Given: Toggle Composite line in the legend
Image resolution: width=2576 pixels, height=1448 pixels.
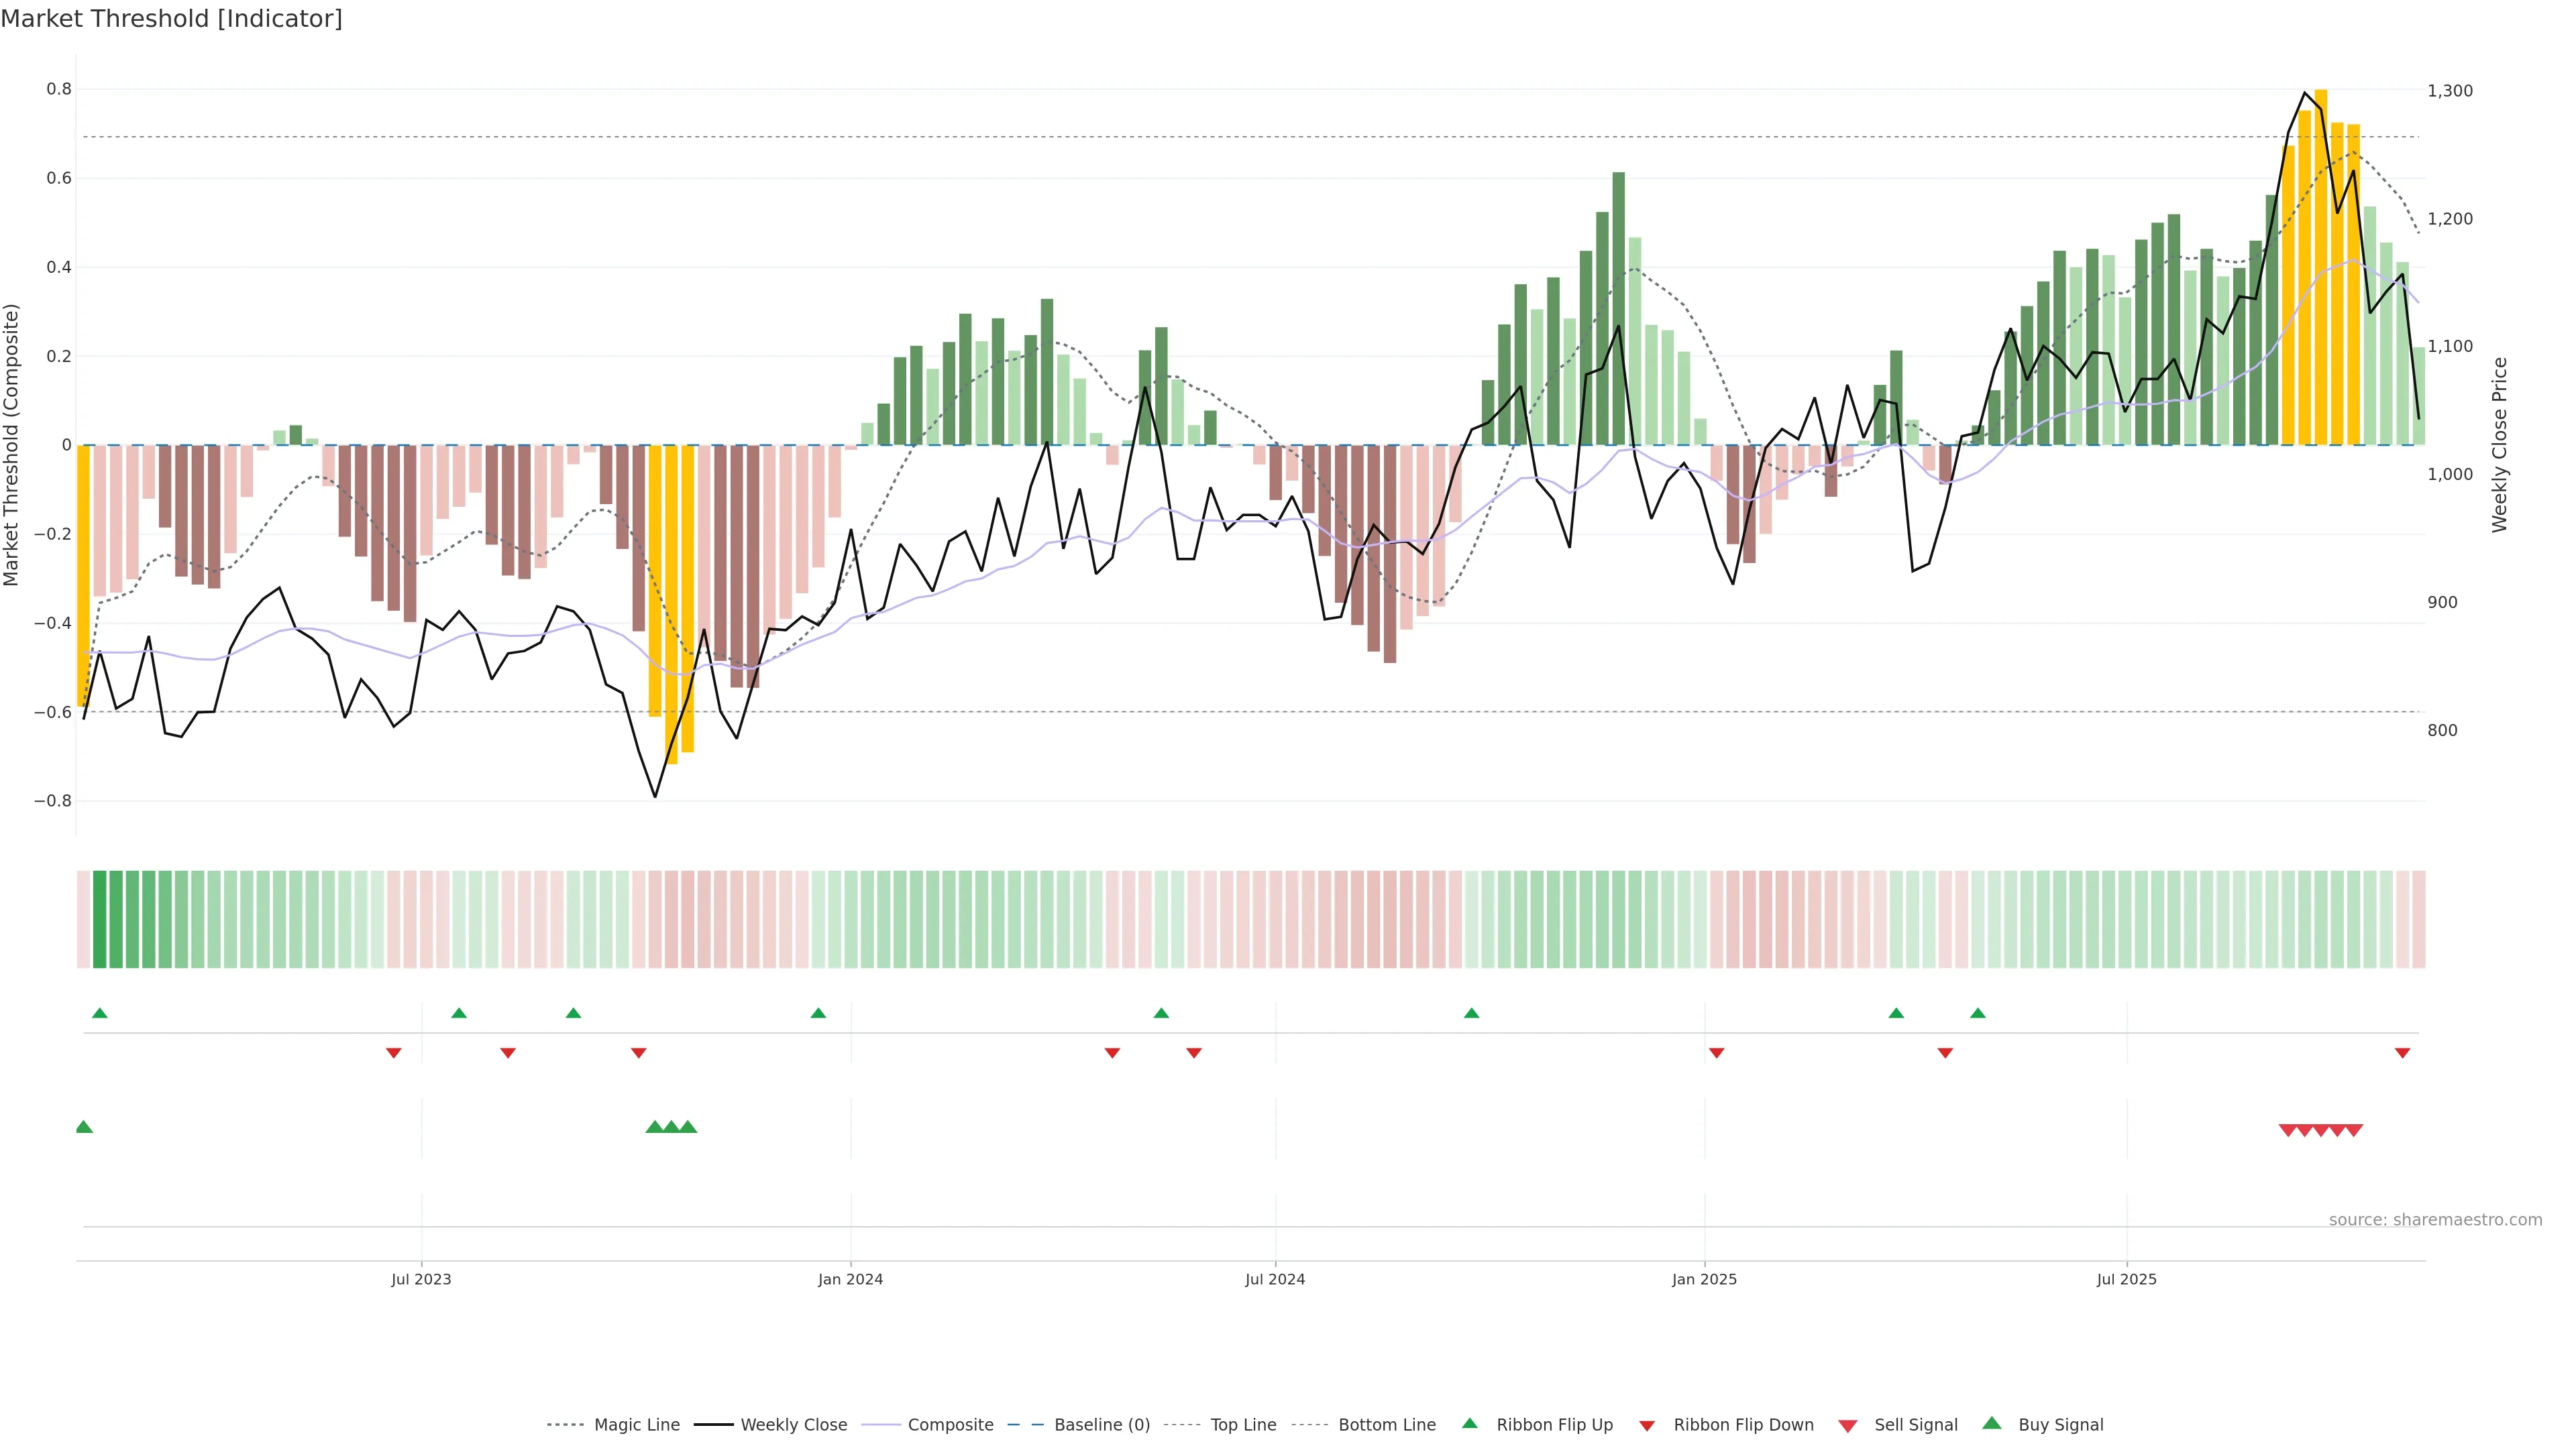Looking at the screenshot, I should point(950,1425).
